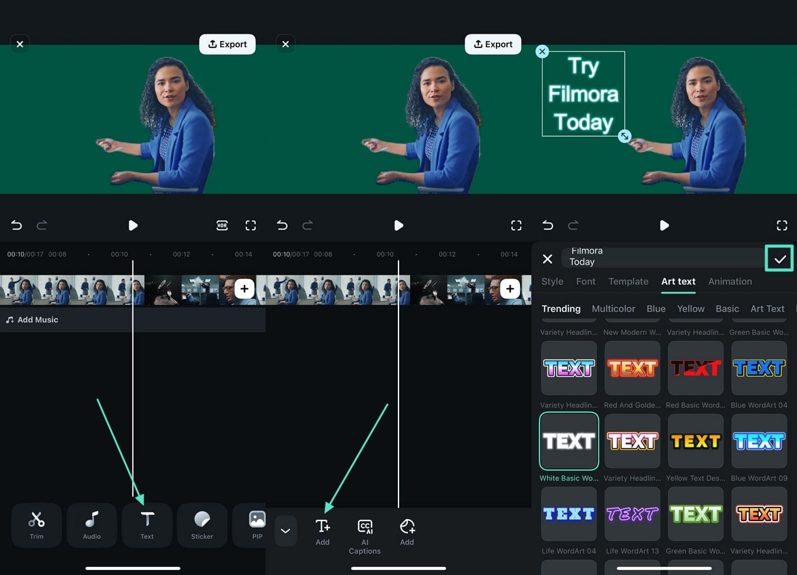Confirm text with the checkmark button
The height and width of the screenshot is (575, 797).
point(779,258)
